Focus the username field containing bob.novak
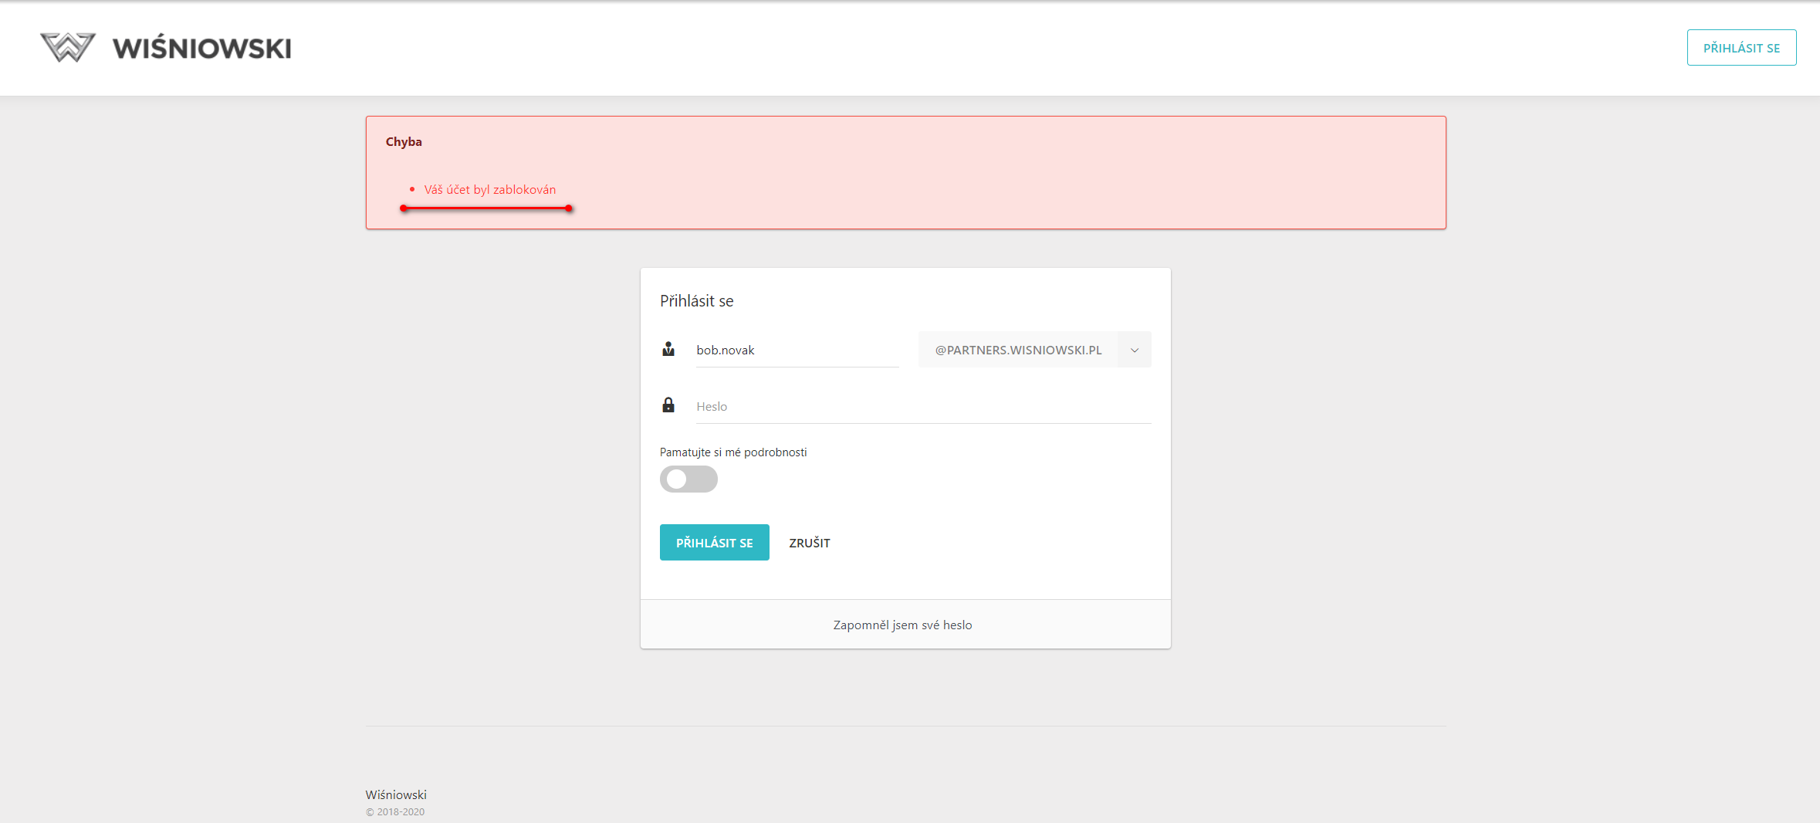Screen dimensions: 1820x823 [x=797, y=351]
